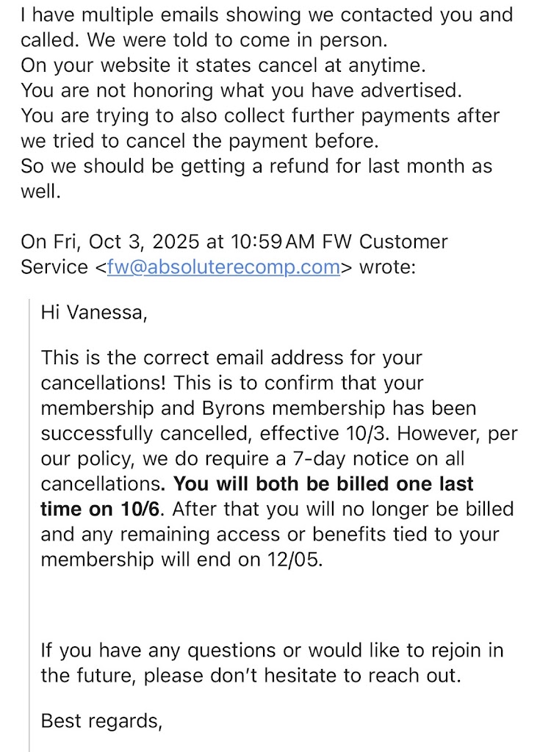Viewport: 540px width, 752px height.
Task: Click the "Hi Vanessa," greeting line
Action: [x=93, y=313]
